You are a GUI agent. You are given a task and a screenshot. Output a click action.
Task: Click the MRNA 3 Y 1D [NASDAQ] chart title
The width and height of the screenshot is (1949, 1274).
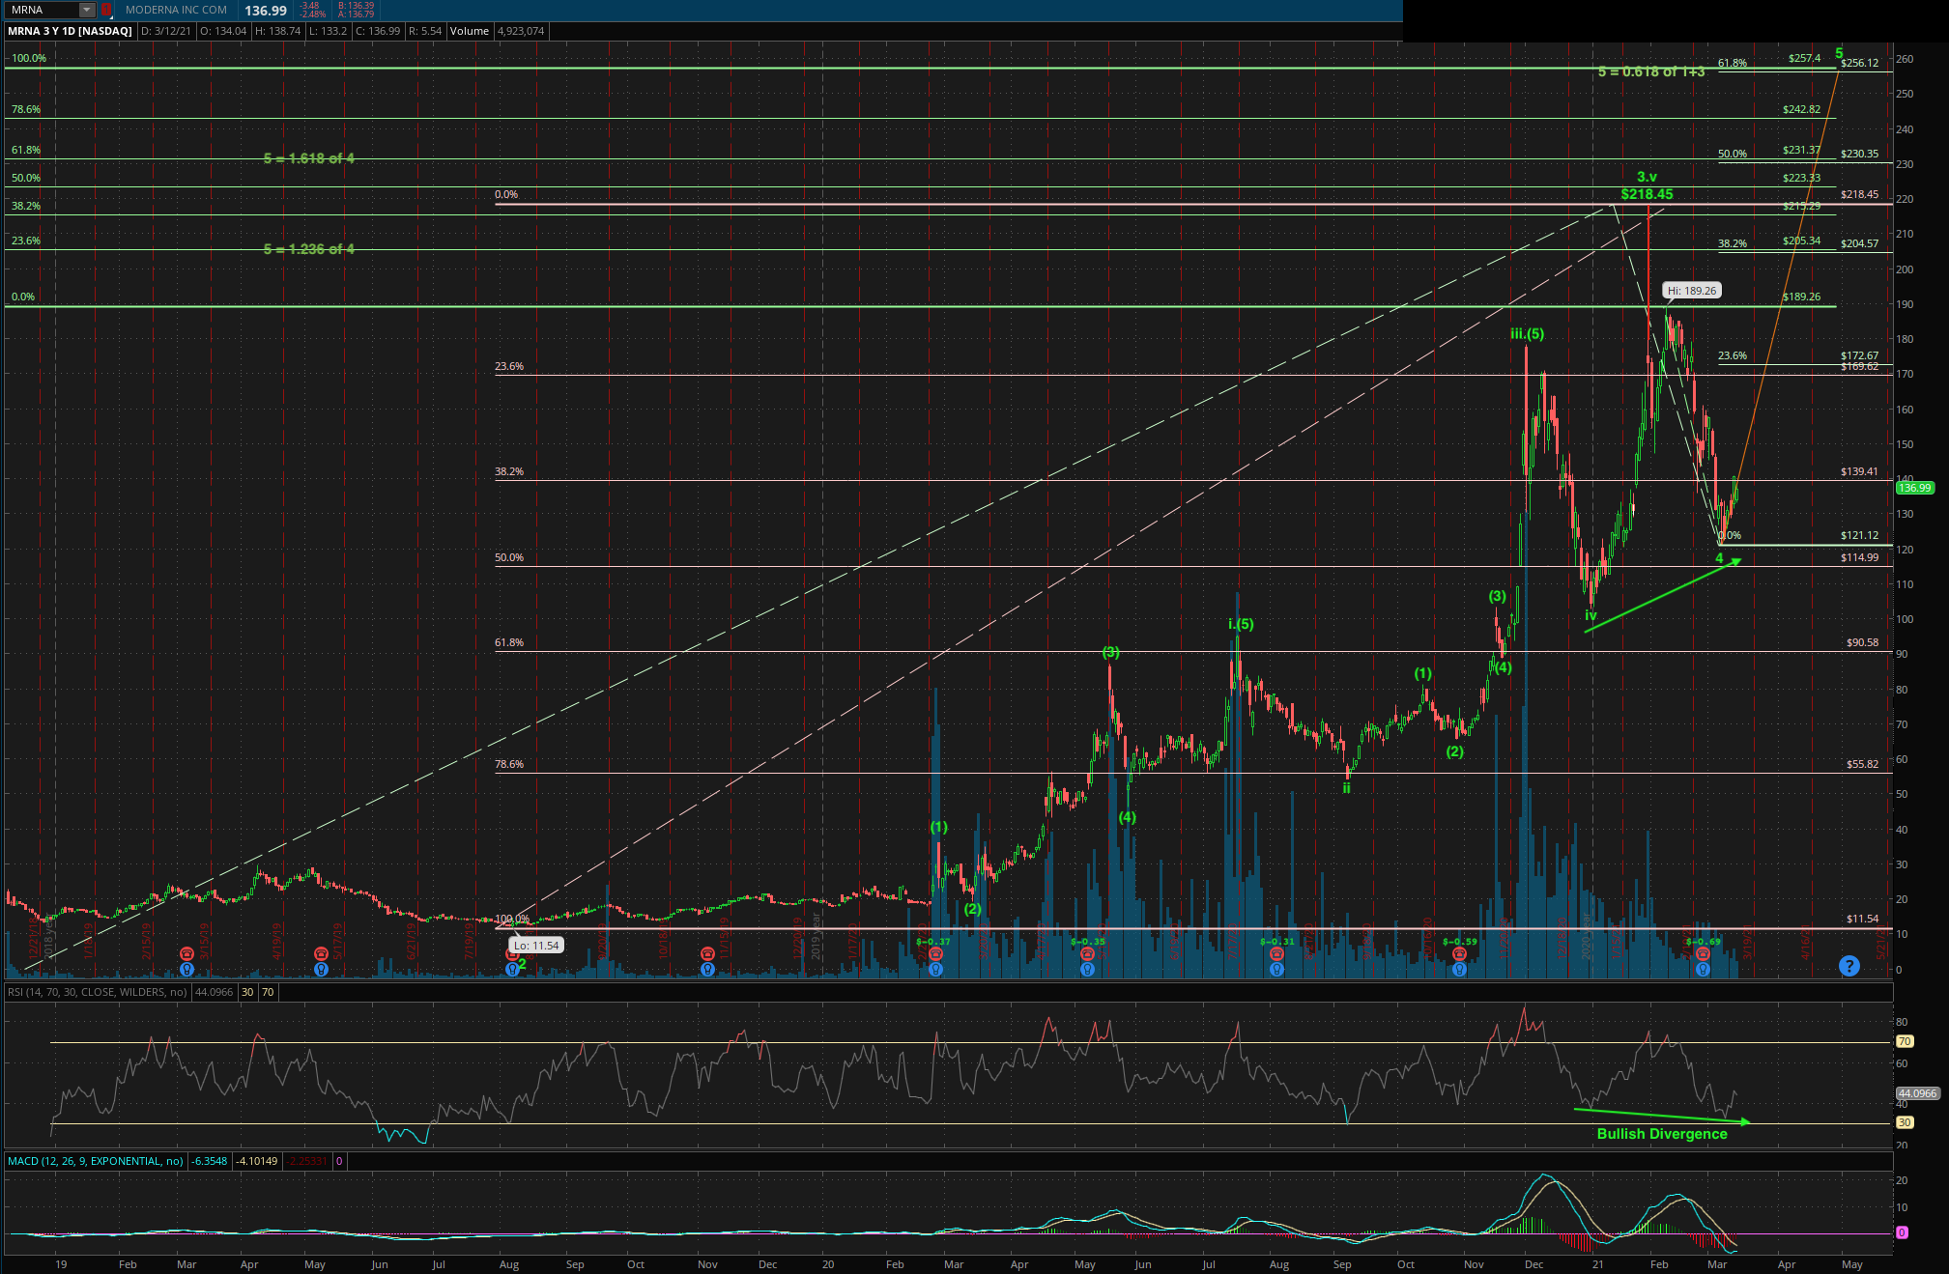70,31
